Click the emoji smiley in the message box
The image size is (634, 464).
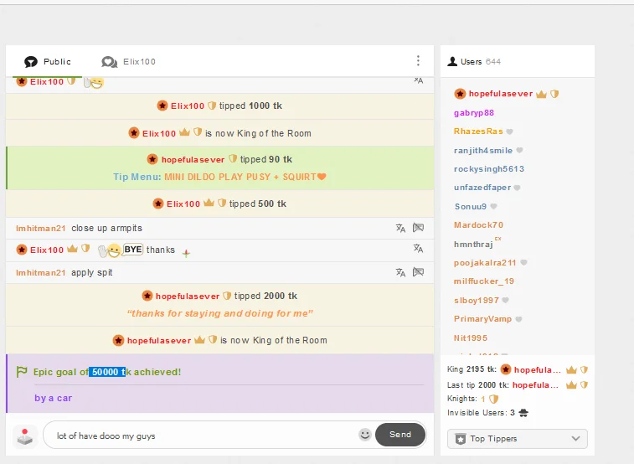[x=364, y=435]
